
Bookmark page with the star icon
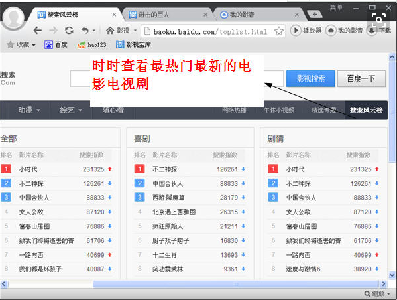tap(279, 31)
